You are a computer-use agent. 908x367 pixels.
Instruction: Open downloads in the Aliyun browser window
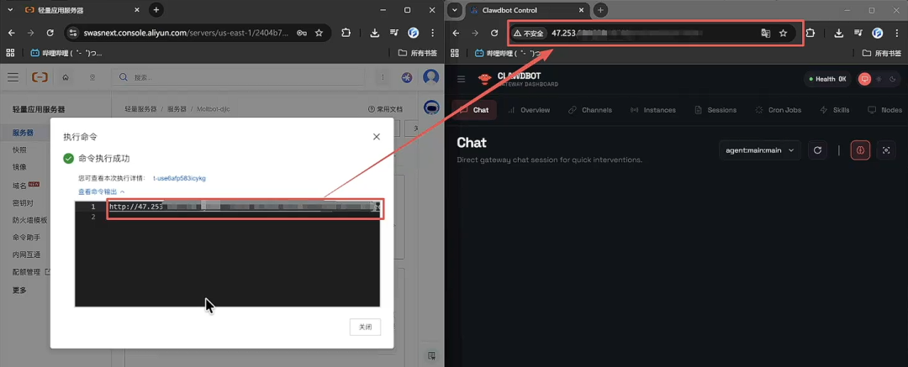[x=375, y=33]
